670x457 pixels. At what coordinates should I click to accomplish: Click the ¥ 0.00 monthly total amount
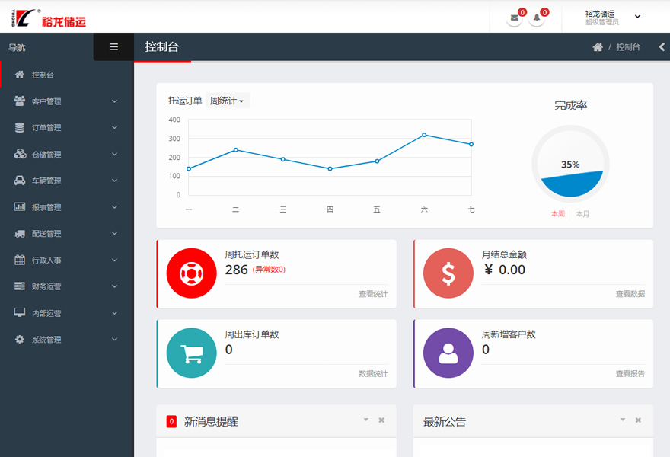(x=505, y=270)
